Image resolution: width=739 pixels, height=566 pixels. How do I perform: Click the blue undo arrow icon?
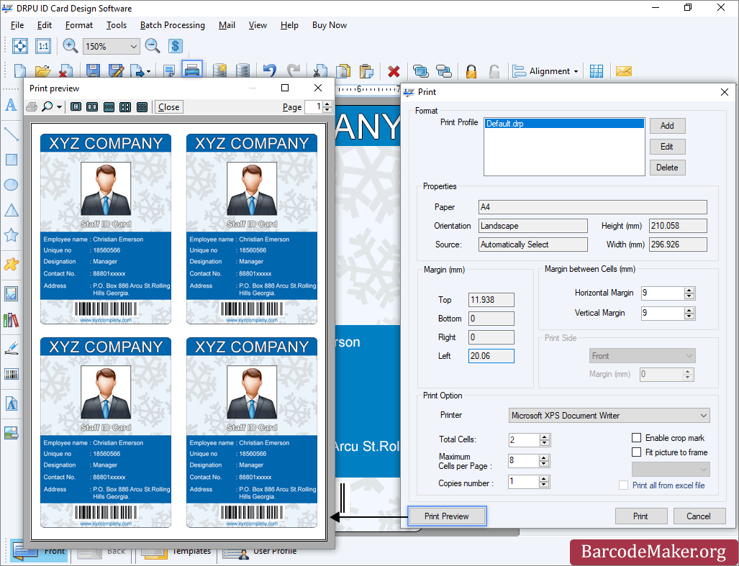[x=270, y=70]
